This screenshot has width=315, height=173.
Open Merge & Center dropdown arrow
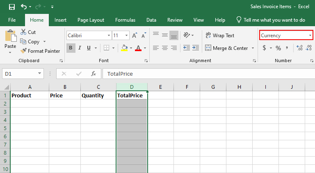click(x=253, y=48)
